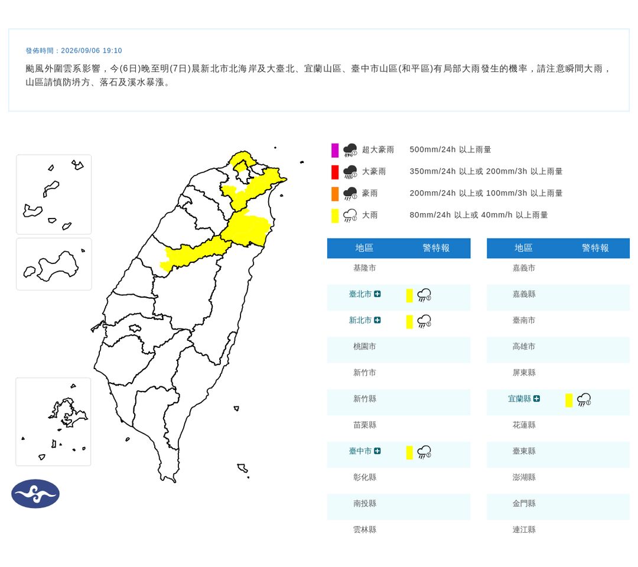Click the heavy rain icon in 宜蘭縣 row
The width and height of the screenshot is (638, 567).
(584, 400)
